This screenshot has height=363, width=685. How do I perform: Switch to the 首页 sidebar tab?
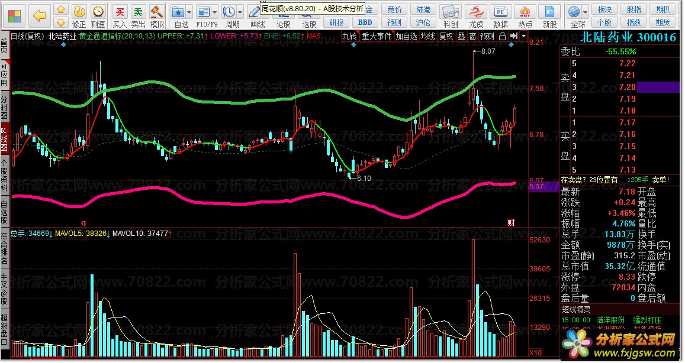coord(4,45)
